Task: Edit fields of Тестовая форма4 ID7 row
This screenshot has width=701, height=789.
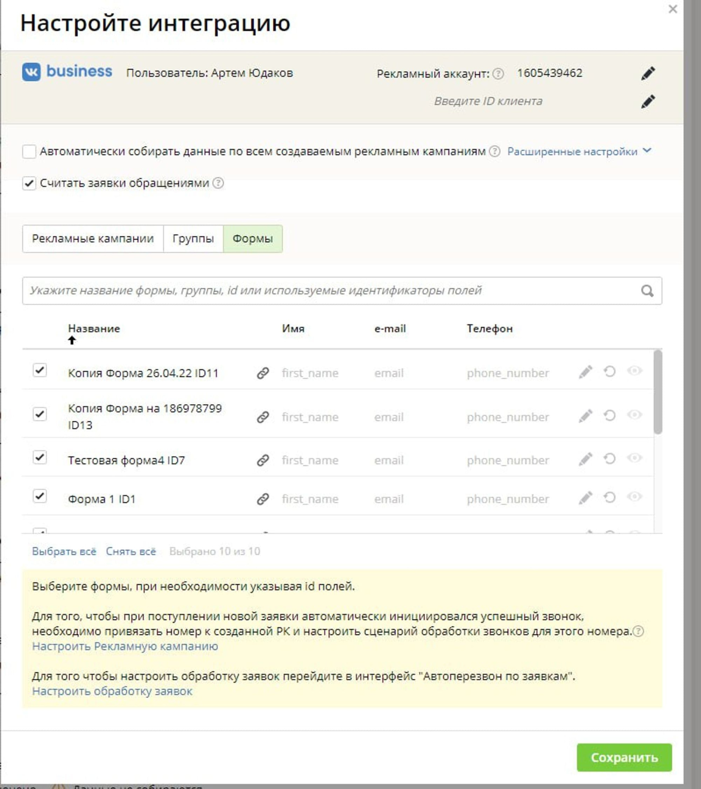Action: (x=585, y=459)
